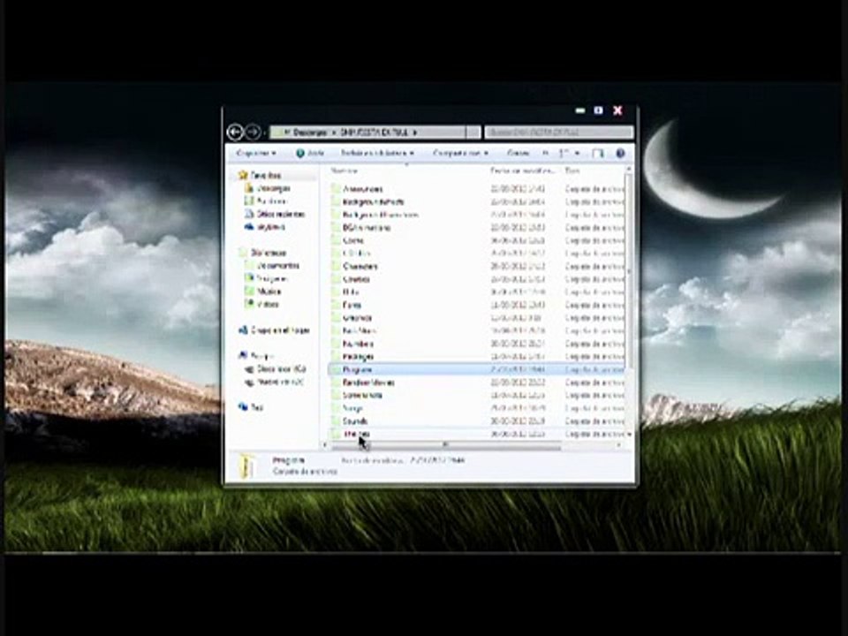848x636 pixels.
Task: Show more toolbar commands chevron
Action: [545, 154]
